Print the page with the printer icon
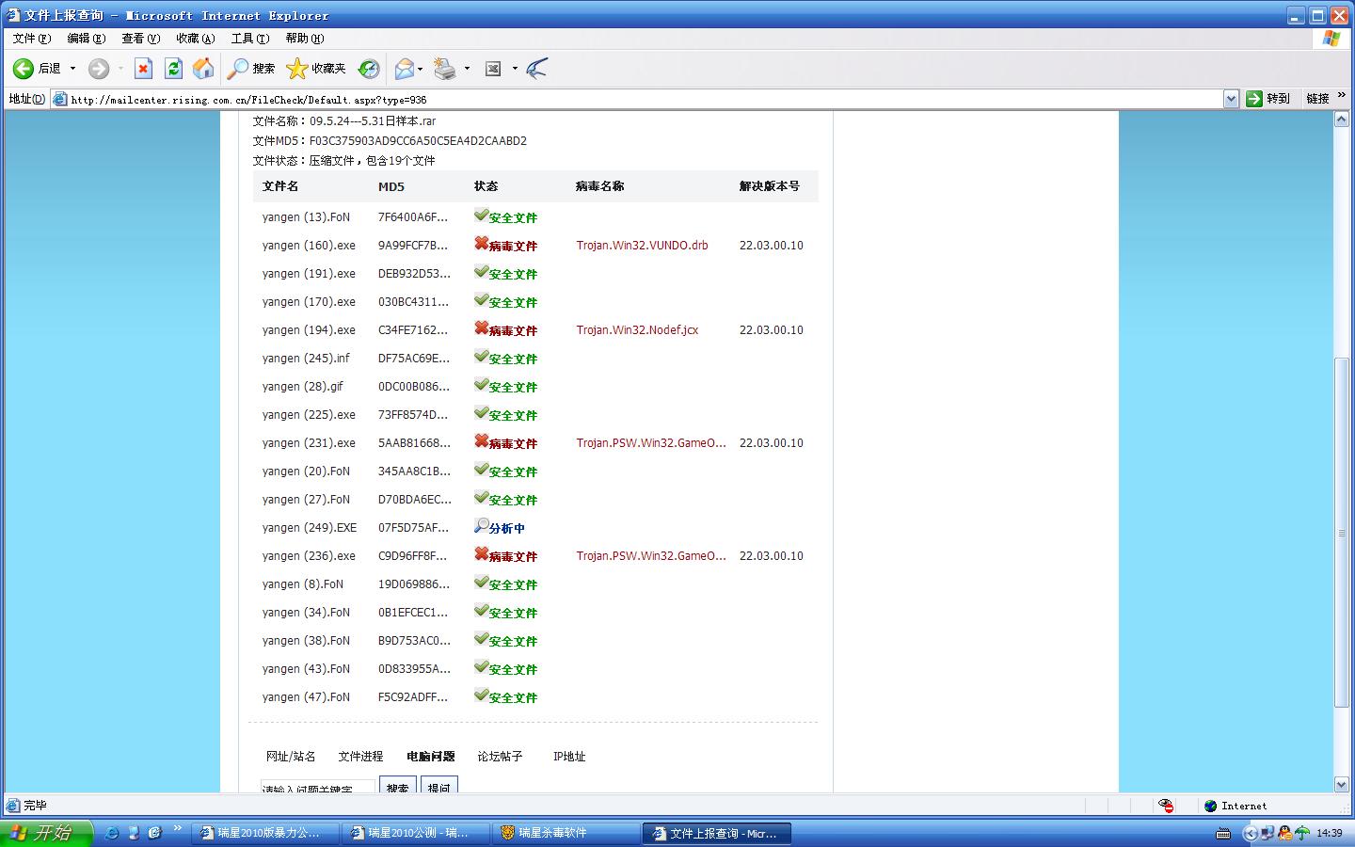This screenshot has width=1355, height=847. tap(445, 69)
